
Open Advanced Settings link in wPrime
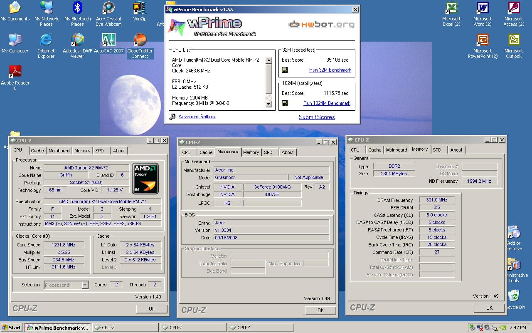coord(197,117)
